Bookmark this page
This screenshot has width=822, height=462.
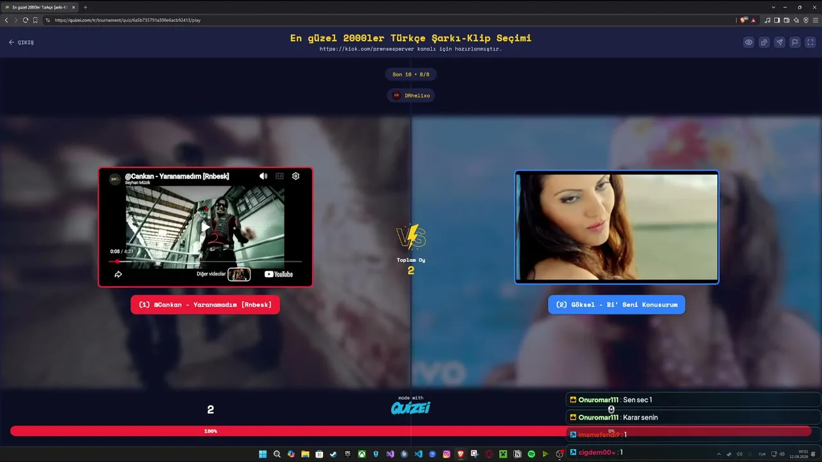point(35,20)
